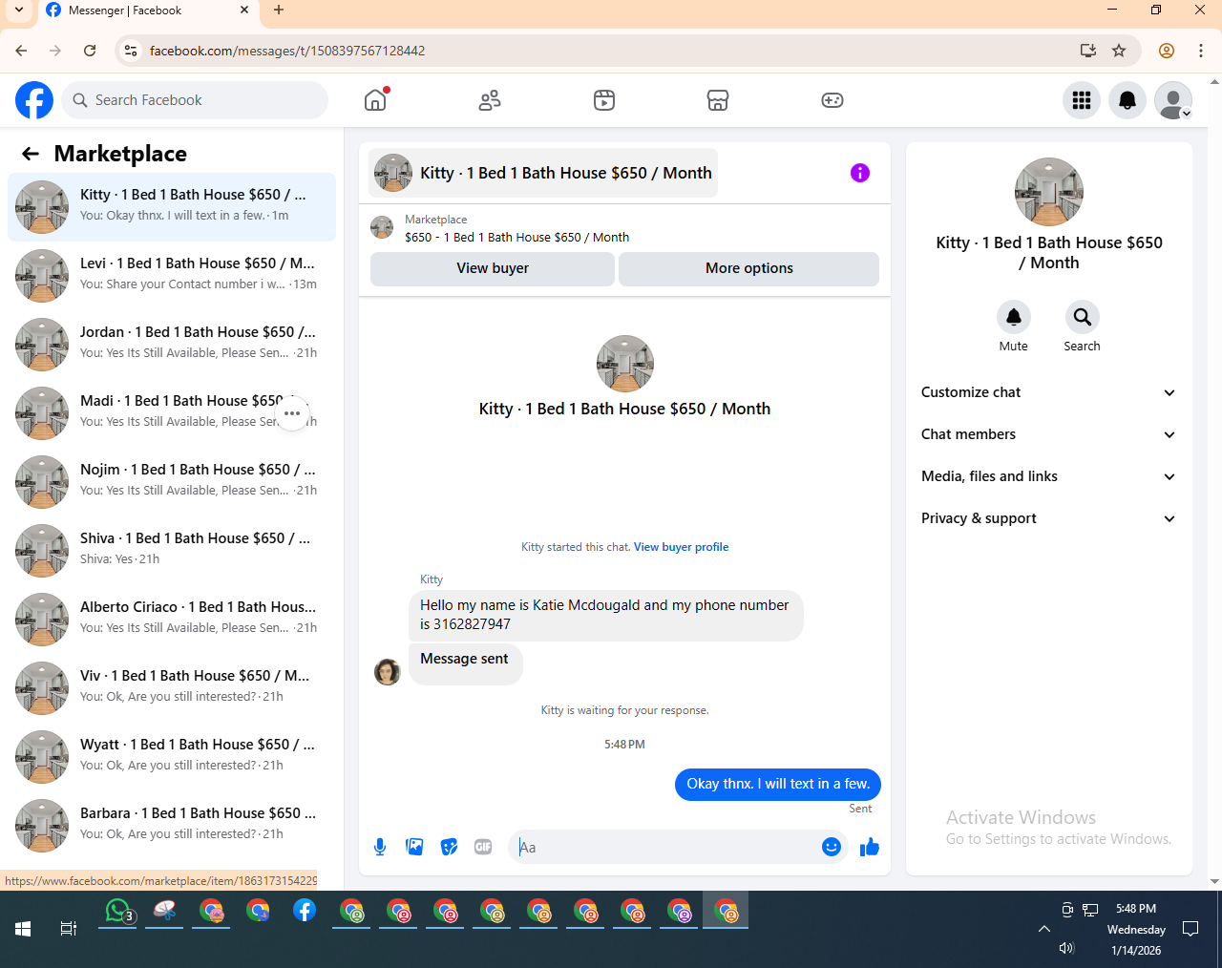The height and width of the screenshot is (968, 1222).
Task: Open a new browser tab
Action: coord(279,11)
